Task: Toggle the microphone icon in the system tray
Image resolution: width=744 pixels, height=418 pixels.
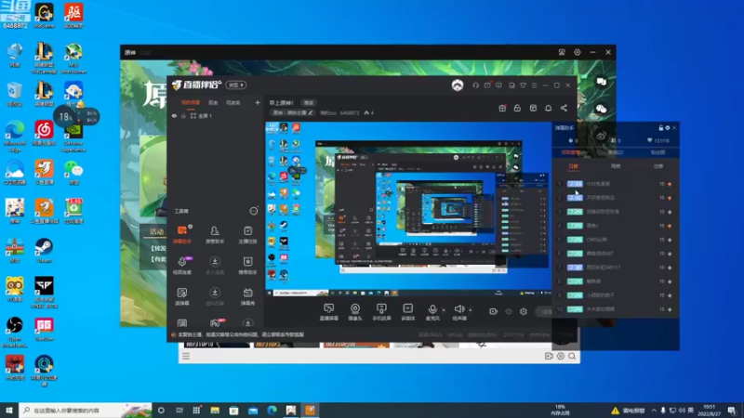Action: coord(663,410)
